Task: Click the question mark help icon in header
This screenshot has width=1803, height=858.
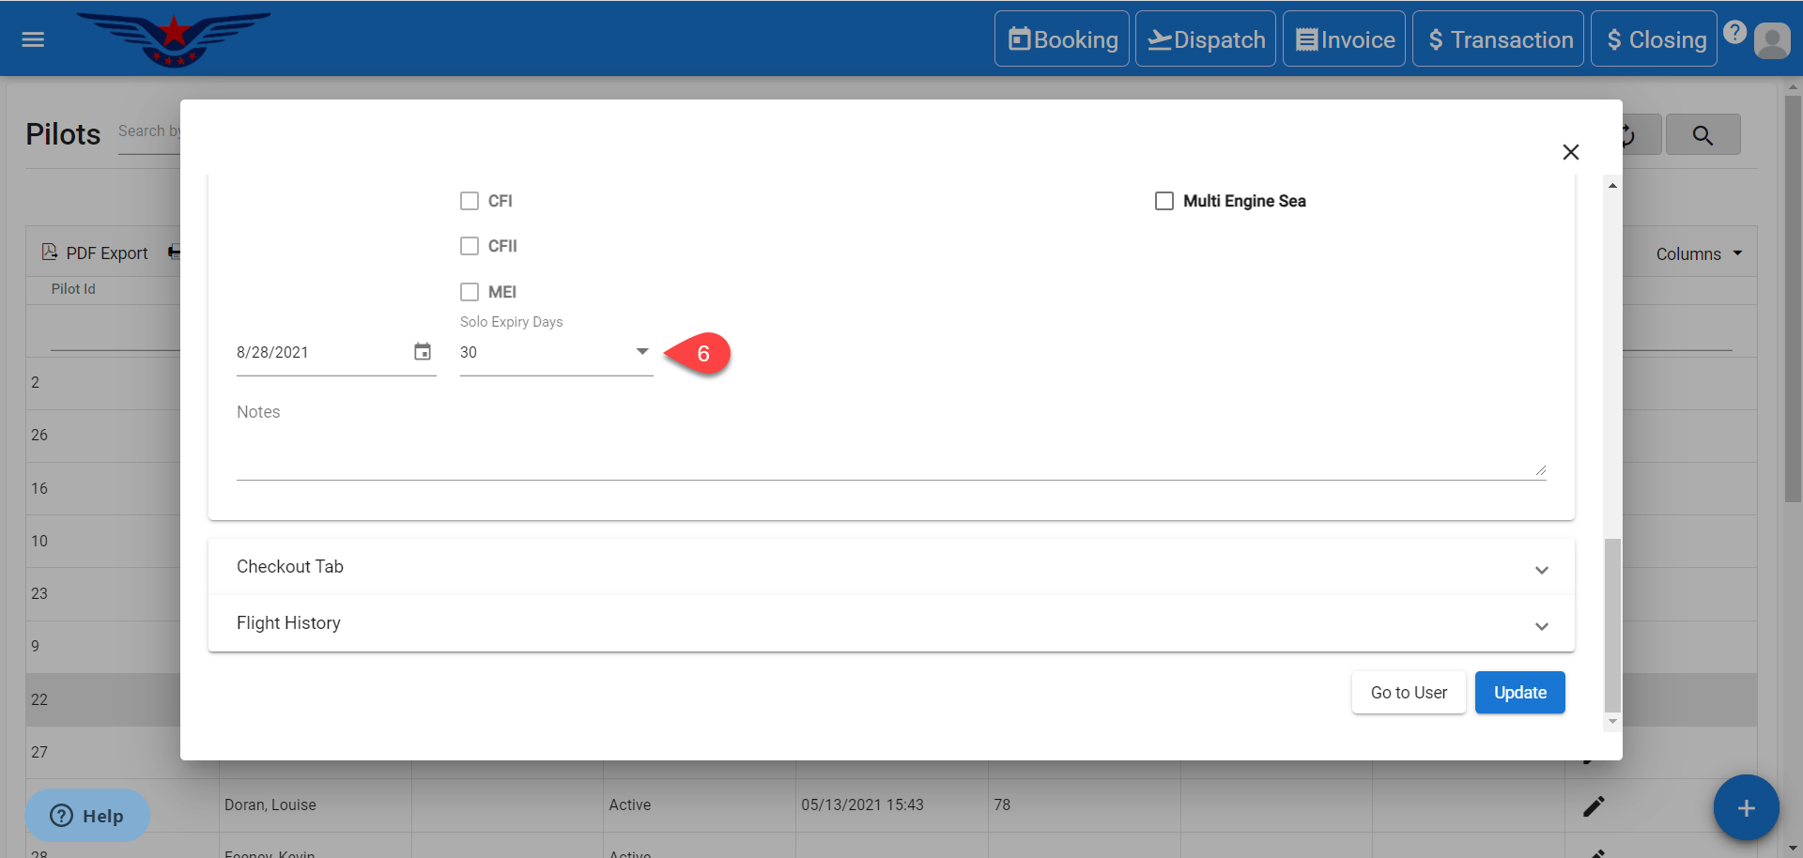Action: coord(1734,33)
